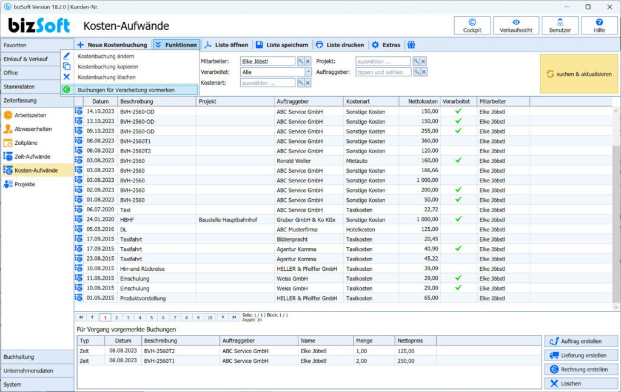Click the Kostenart input field
This screenshot has height=392, width=621.
coord(267,82)
